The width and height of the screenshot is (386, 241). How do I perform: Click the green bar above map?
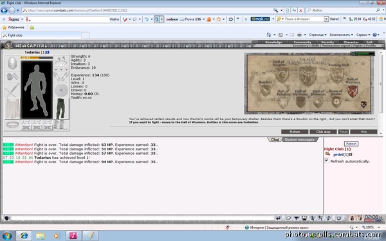(365, 53)
